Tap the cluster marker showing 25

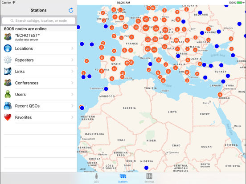[x=148, y=40]
